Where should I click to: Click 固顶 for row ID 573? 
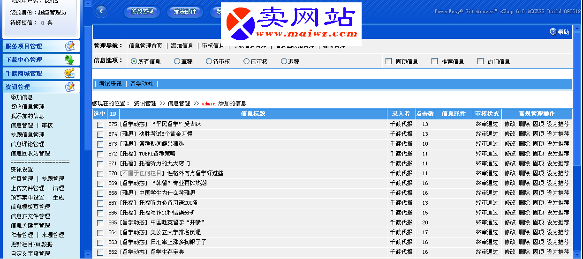(x=538, y=144)
